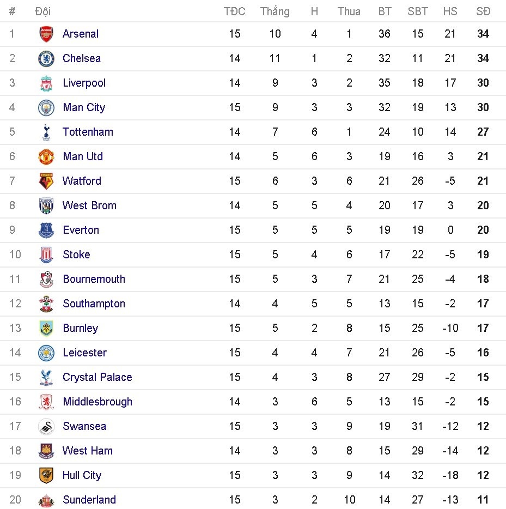Open the Middlesbrough team link
This screenshot has height=509, width=506.
(x=97, y=402)
